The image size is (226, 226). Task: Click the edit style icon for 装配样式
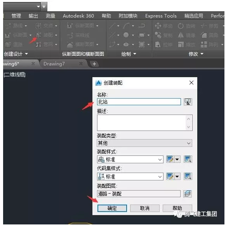(x=170, y=159)
